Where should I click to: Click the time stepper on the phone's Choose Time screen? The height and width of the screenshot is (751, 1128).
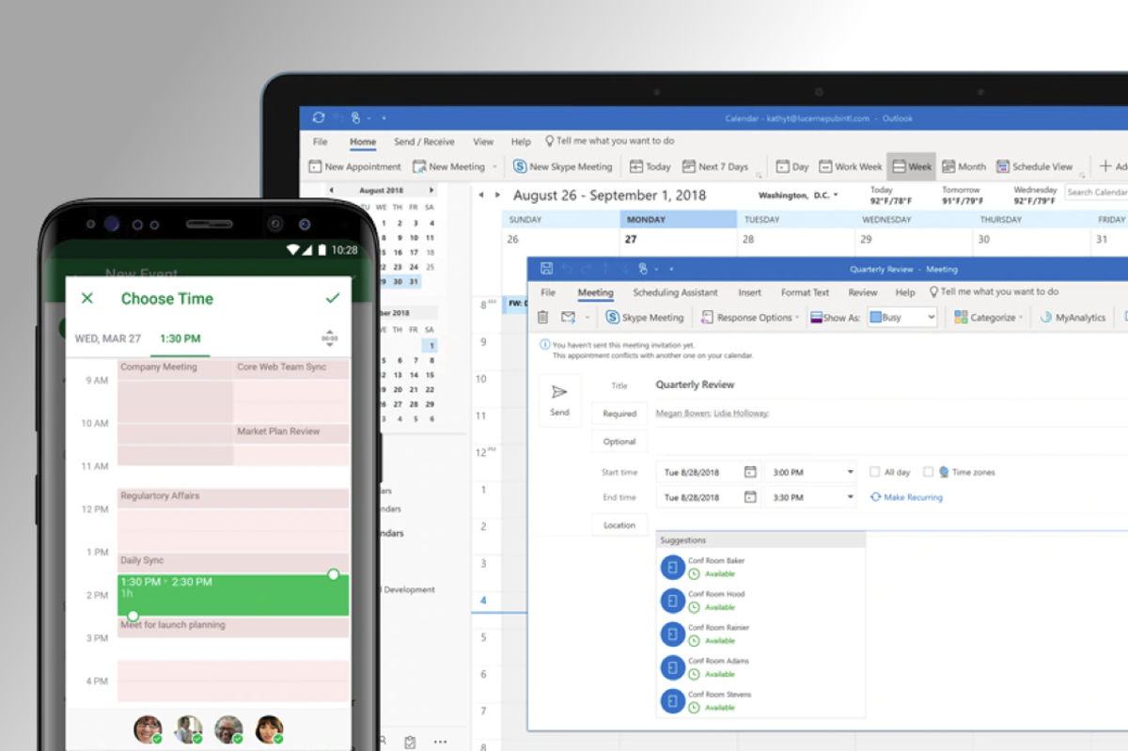click(329, 337)
